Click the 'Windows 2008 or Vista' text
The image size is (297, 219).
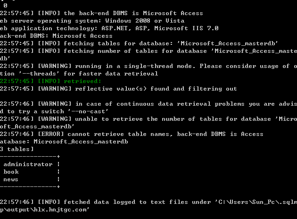pos(145,21)
